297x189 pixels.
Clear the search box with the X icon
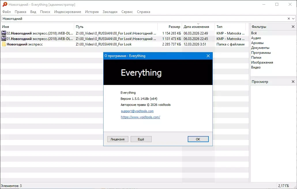coord(289,18)
